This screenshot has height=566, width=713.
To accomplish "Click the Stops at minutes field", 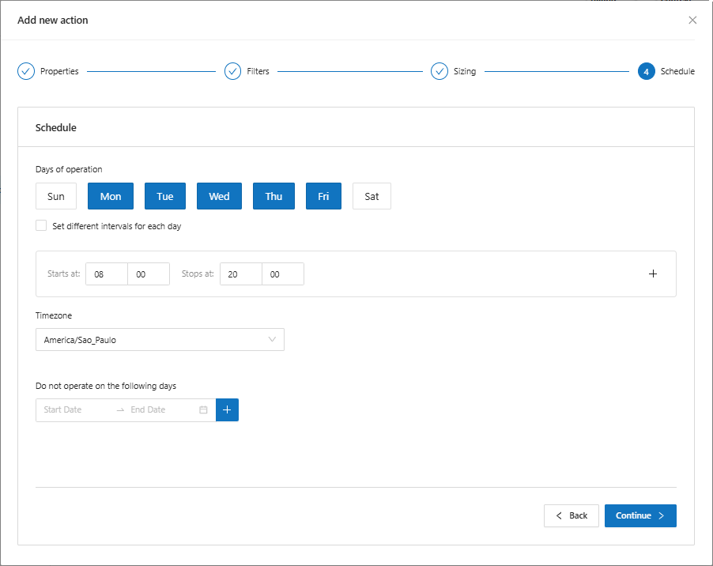I will click(282, 274).
